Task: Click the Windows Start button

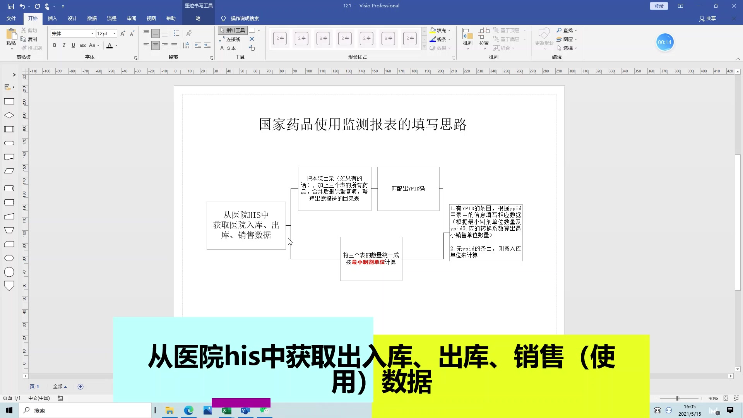Action: 9,410
